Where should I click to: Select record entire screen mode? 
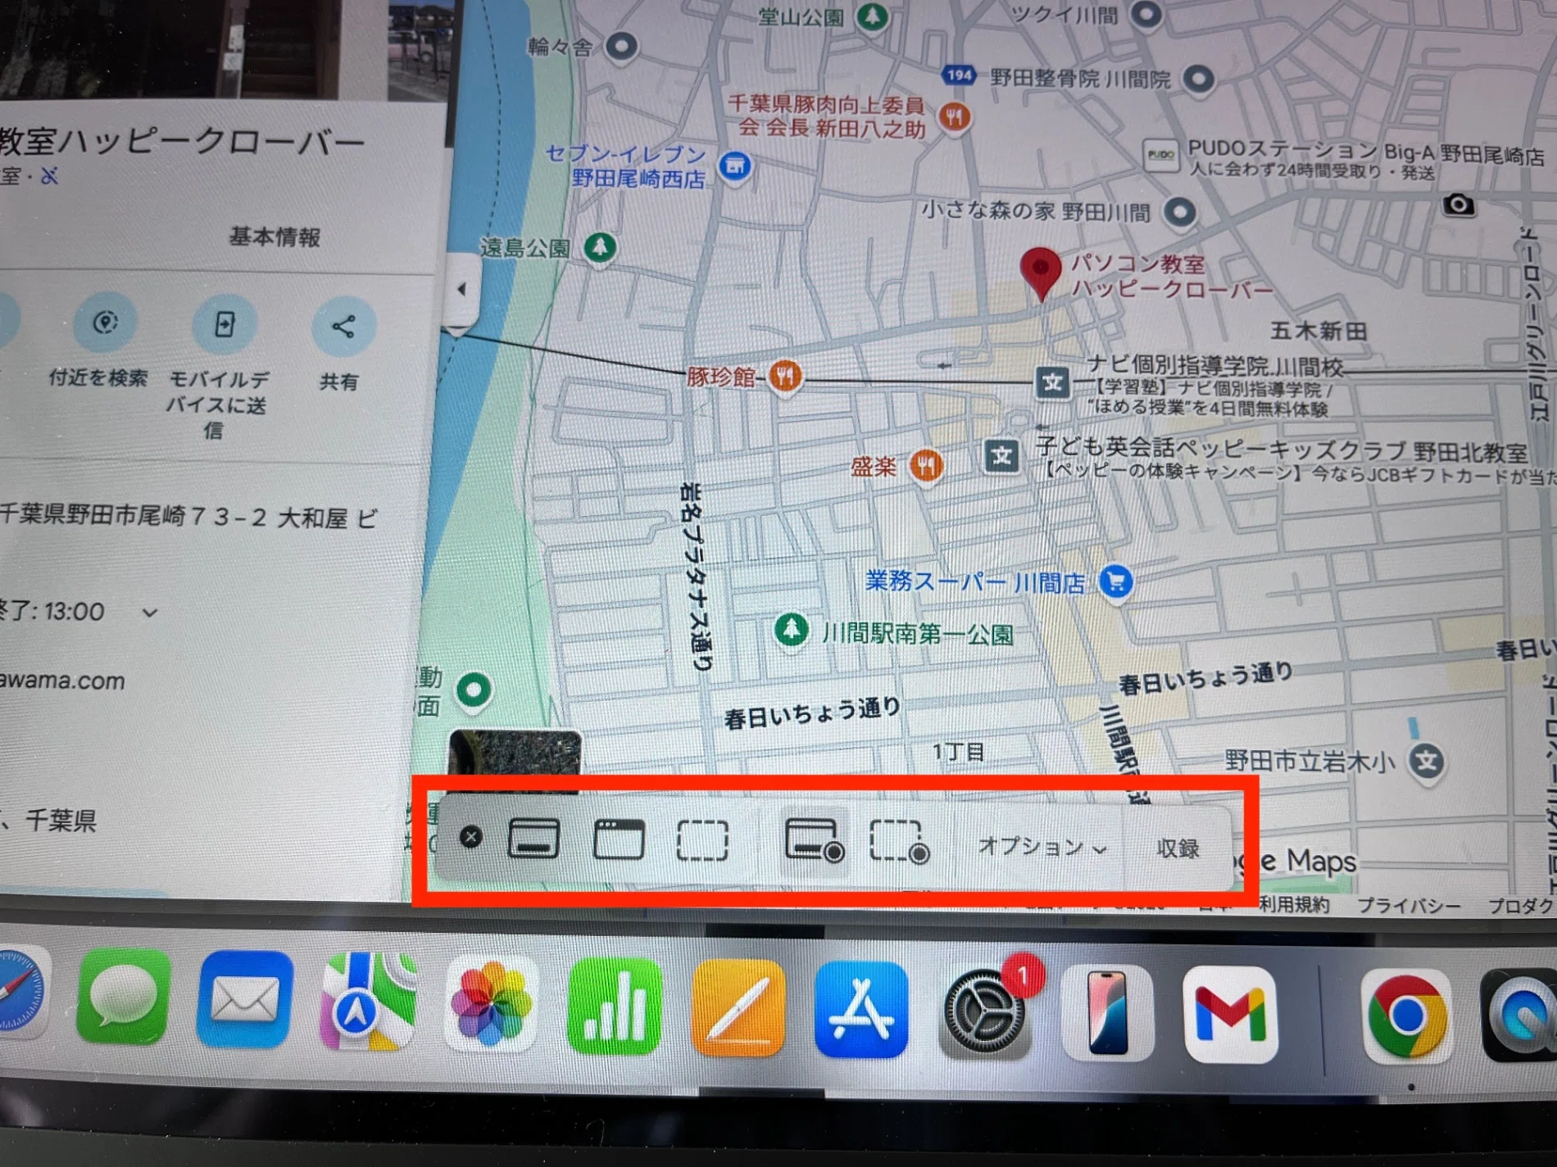(x=814, y=841)
